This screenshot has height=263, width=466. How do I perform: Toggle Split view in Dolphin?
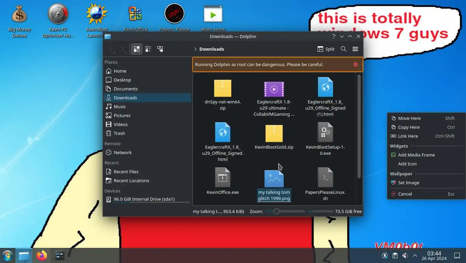click(x=326, y=49)
